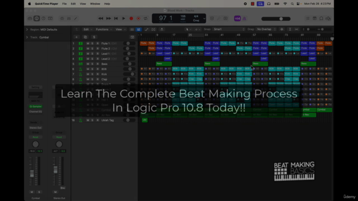Click the Bnc bounce button
Screen dimensions: 358x201
(x=63, y=188)
